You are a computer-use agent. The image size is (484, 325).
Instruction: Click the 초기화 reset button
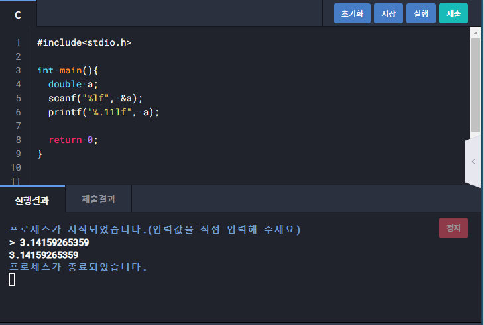tap(352, 13)
